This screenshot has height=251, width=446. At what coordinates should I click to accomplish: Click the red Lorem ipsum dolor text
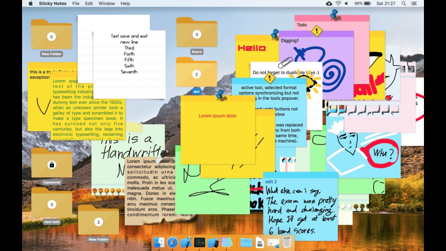click(217, 116)
